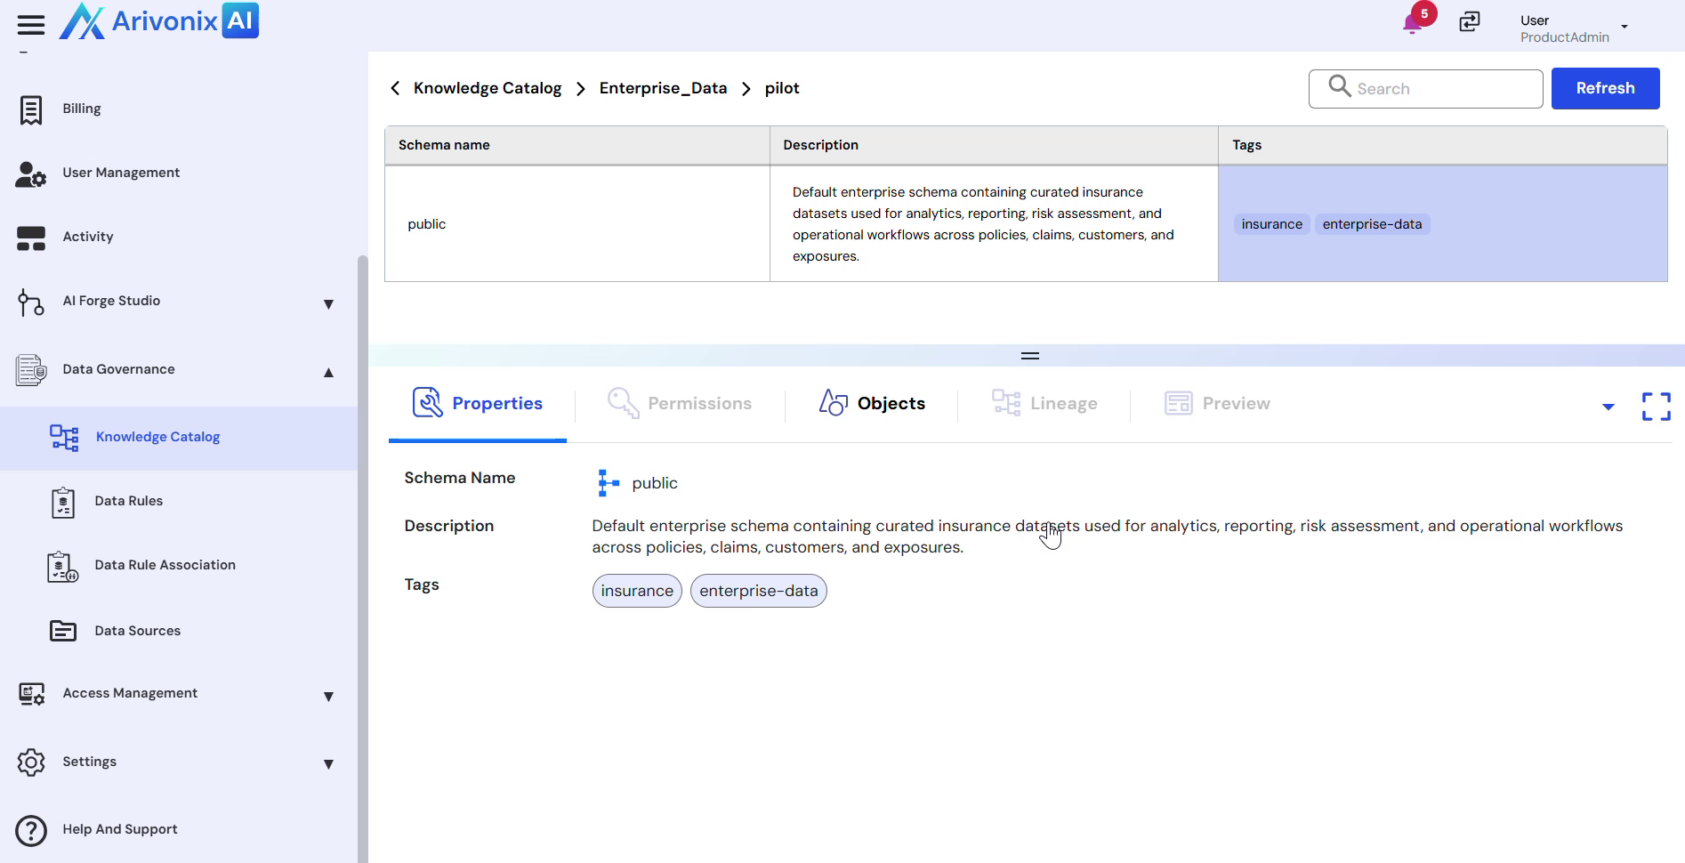Open User Management in sidebar
Image resolution: width=1685 pixels, height=863 pixels.
(x=121, y=173)
